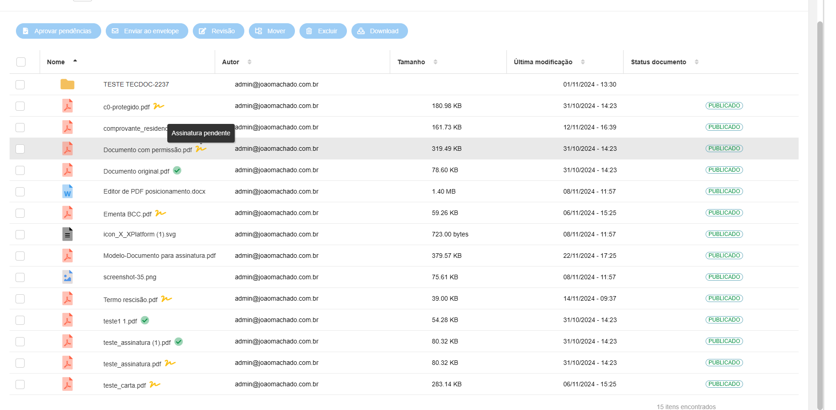Click the image icon for screenshot-35.png
Image resolution: width=836 pixels, height=410 pixels.
67,277
